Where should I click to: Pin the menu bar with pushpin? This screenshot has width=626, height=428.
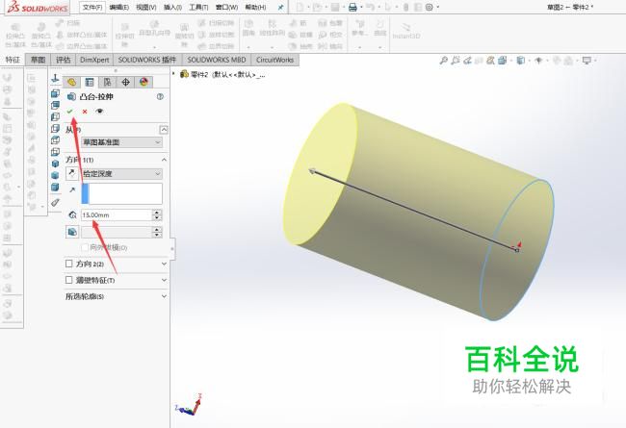coord(280,7)
